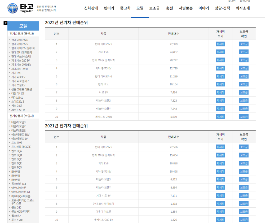
Task: Open the 중고차 menu
Action: click(125, 8)
